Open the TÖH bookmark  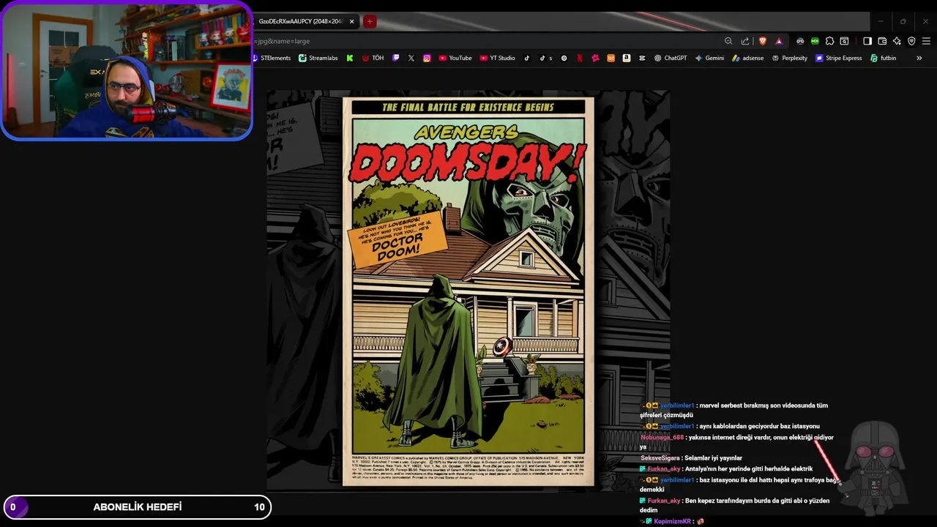[373, 58]
